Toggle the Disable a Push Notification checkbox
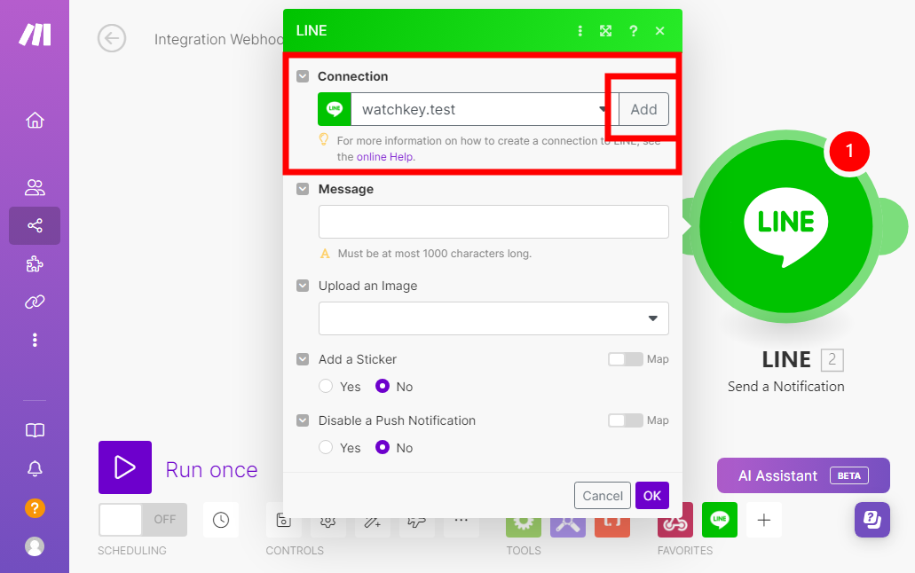Image resolution: width=915 pixels, height=573 pixels. (x=303, y=420)
